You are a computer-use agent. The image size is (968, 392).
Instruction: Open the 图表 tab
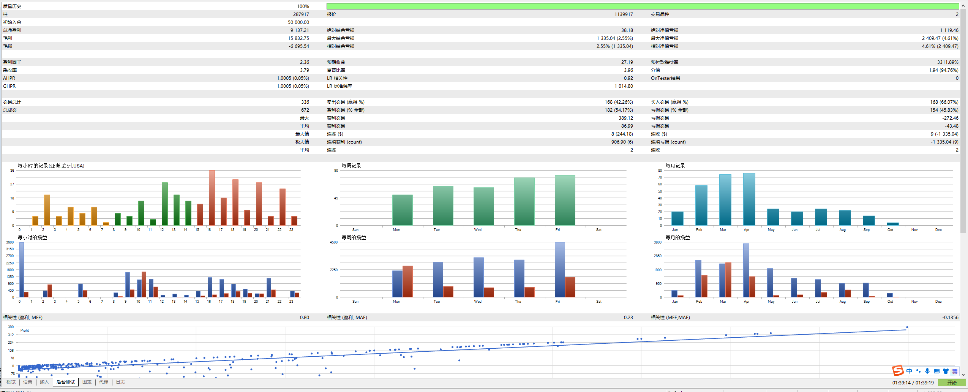(x=87, y=382)
